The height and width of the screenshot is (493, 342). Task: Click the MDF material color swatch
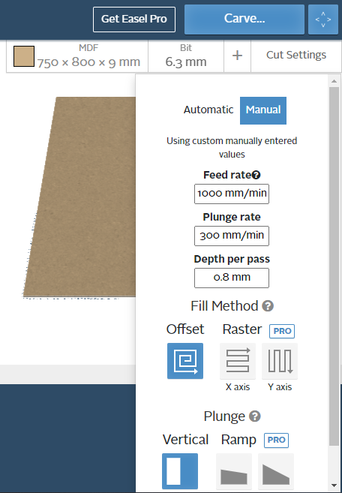click(x=24, y=56)
